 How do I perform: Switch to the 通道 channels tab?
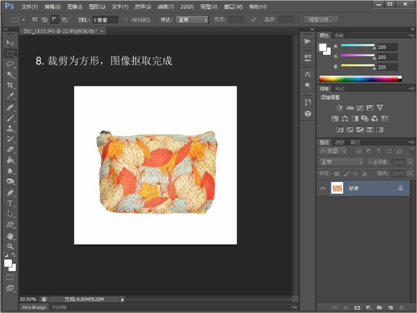pos(340,142)
